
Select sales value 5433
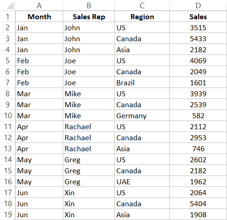[x=198, y=38]
